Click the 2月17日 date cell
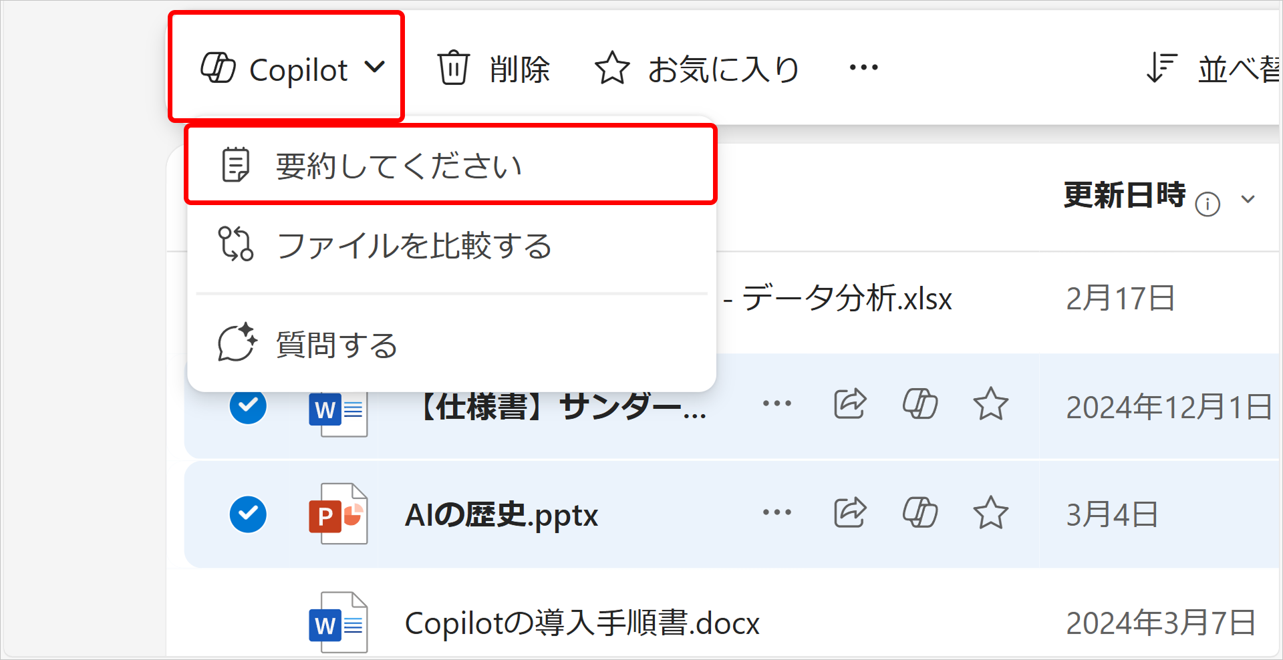 pyautogui.click(x=1120, y=298)
